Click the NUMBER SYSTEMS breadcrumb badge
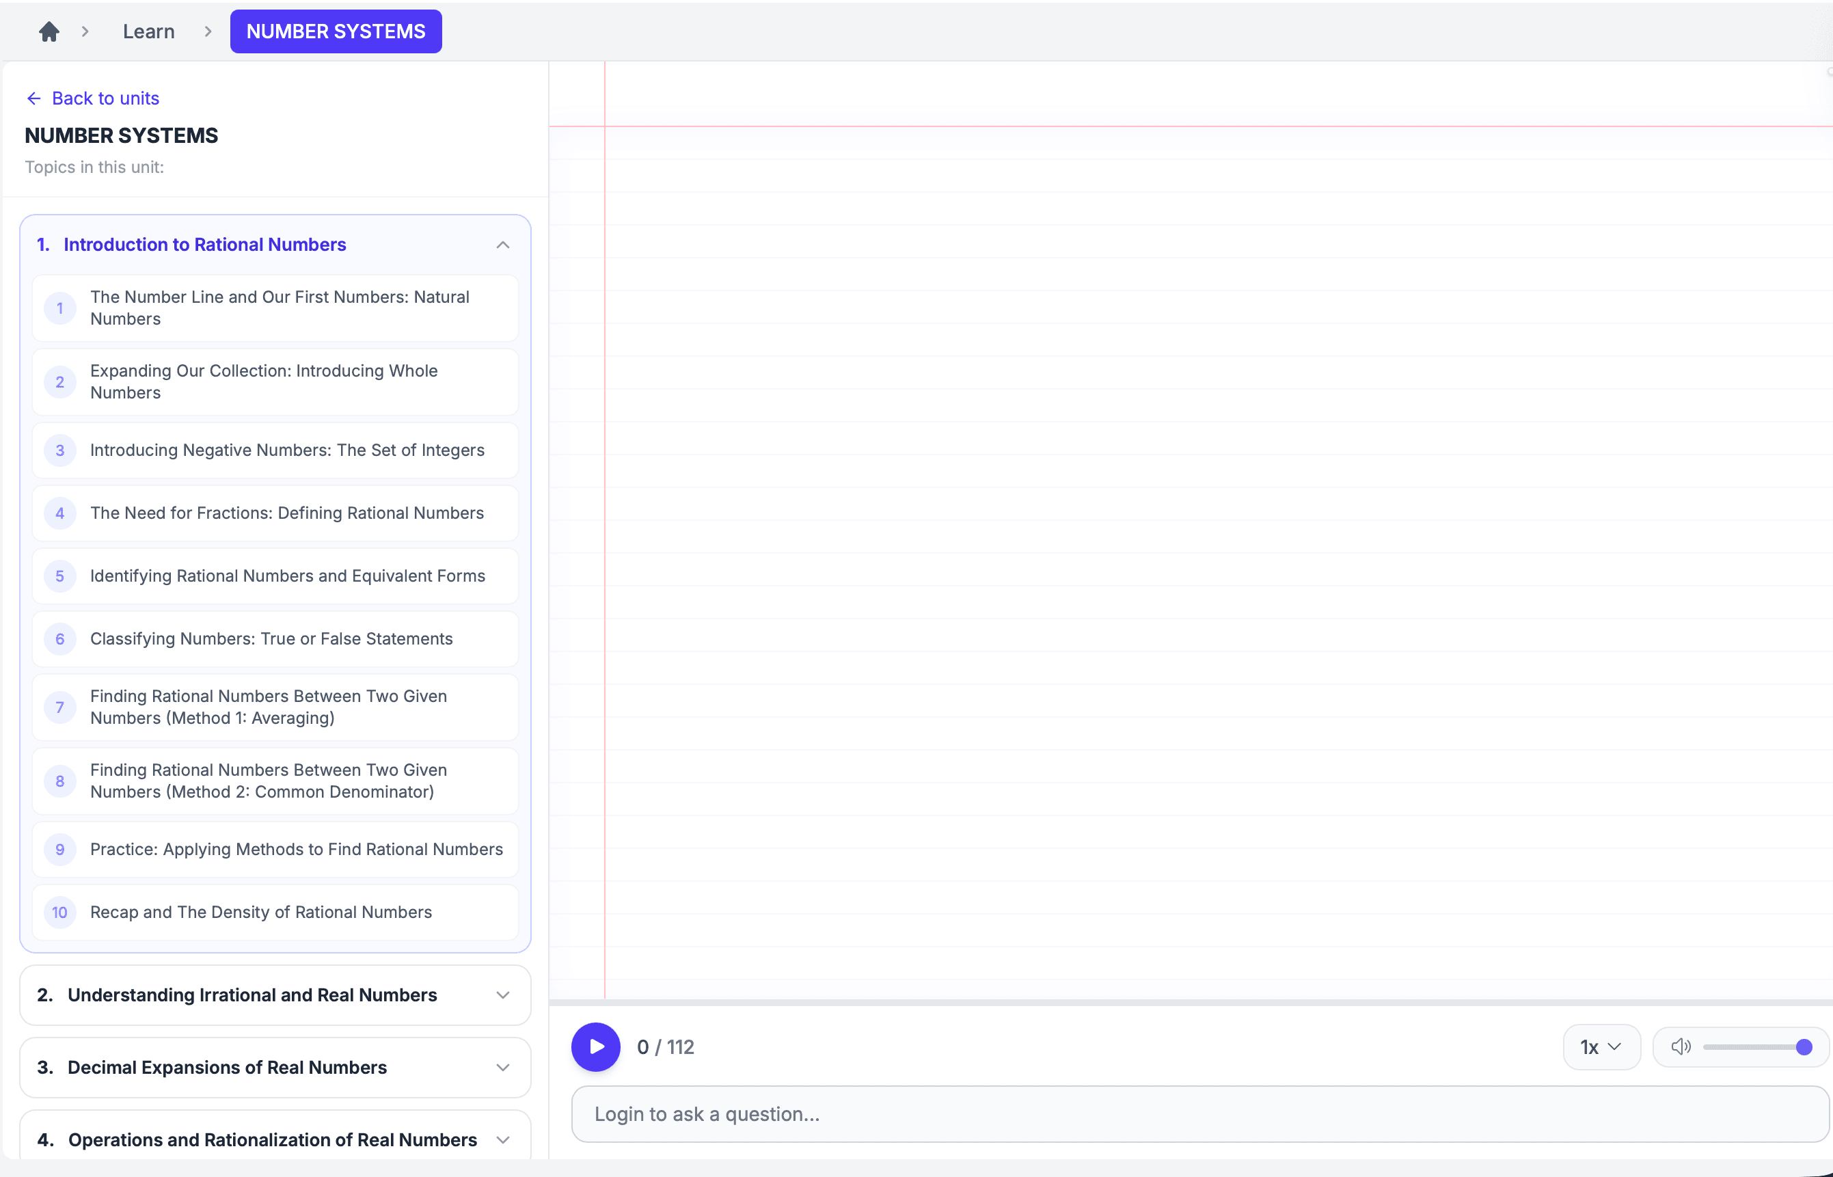1833x1177 pixels. (x=336, y=31)
